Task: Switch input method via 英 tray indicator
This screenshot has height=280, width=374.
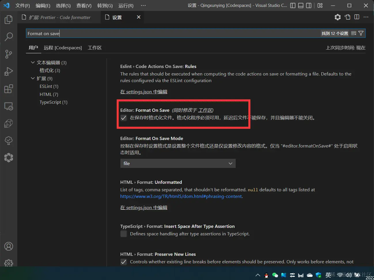Action: coord(328,275)
